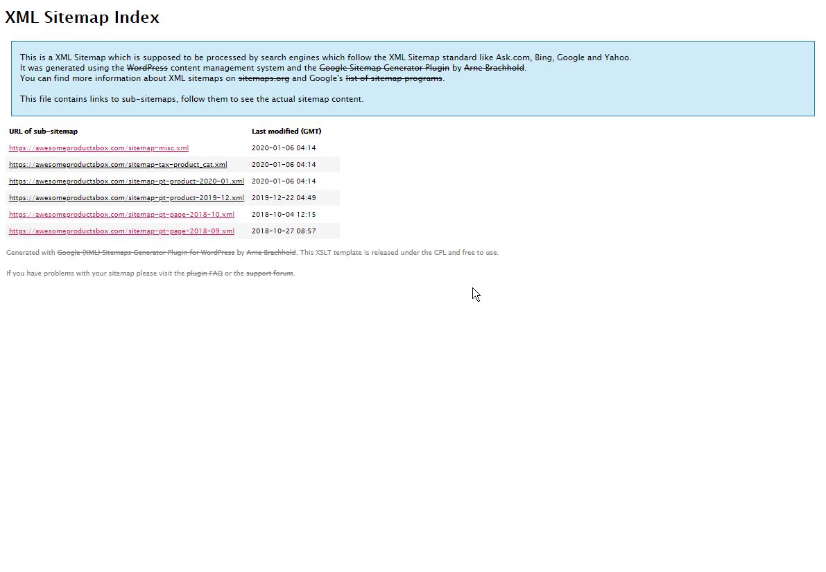Open the sitemap-misc.xml link

pos(98,148)
